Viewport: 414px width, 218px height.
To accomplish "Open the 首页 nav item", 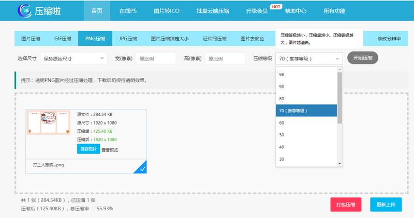I will pos(97,11).
